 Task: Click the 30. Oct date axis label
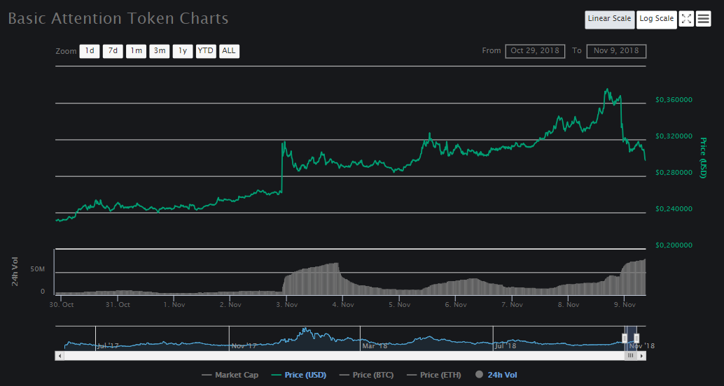pyautogui.click(x=62, y=305)
